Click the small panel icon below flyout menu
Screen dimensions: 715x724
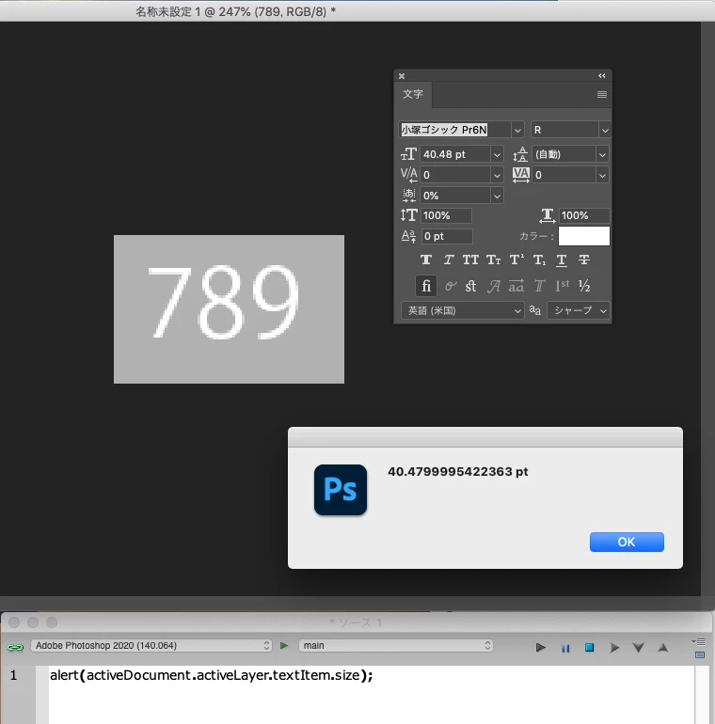click(x=700, y=654)
